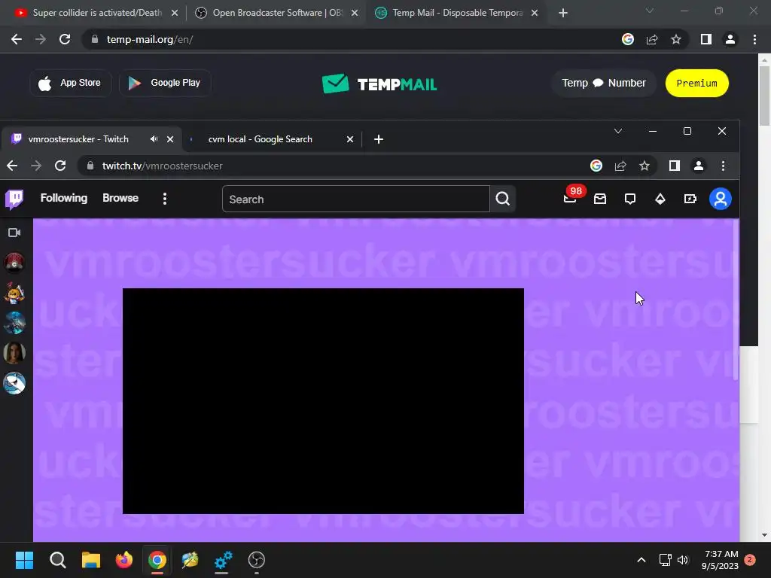Close the Super collider YouTube tab

[x=175, y=14]
